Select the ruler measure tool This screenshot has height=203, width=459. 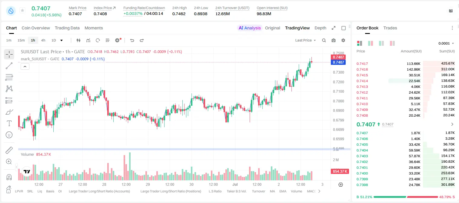[9, 150]
